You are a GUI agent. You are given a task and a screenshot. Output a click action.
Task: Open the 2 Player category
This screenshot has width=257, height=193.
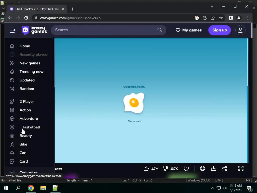(x=27, y=102)
